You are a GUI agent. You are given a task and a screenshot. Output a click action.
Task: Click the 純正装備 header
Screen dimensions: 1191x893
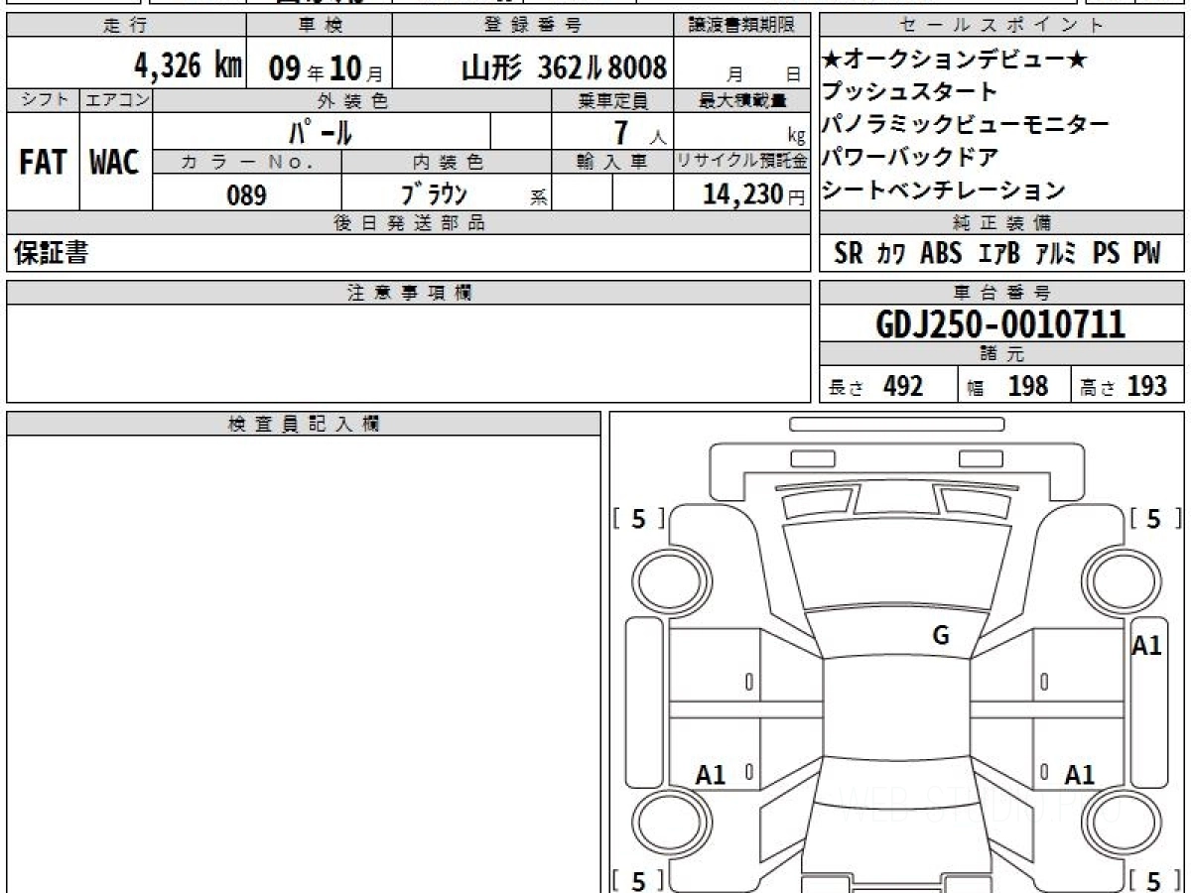[x=1001, y=222]
